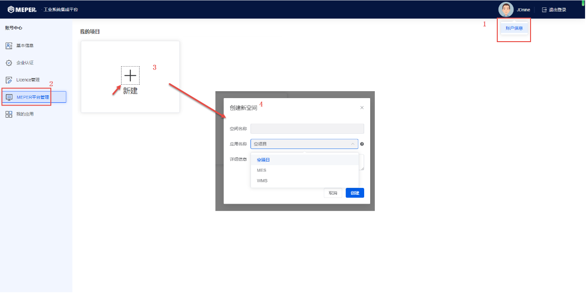
Task: Click the plus icon to create project
Action: (x=130, y=75)
